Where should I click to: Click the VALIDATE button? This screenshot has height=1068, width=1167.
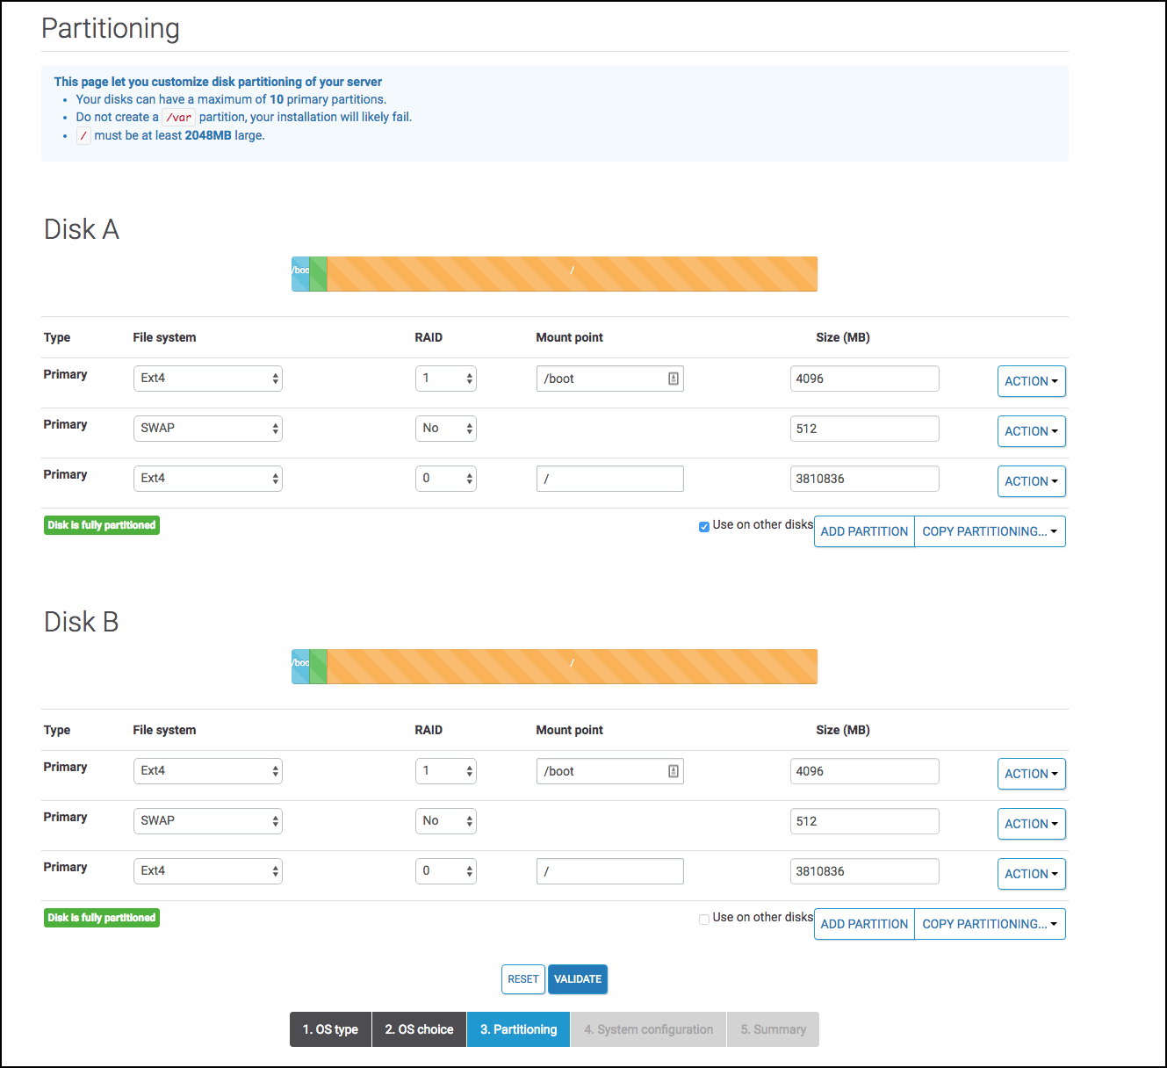(577, 978)
